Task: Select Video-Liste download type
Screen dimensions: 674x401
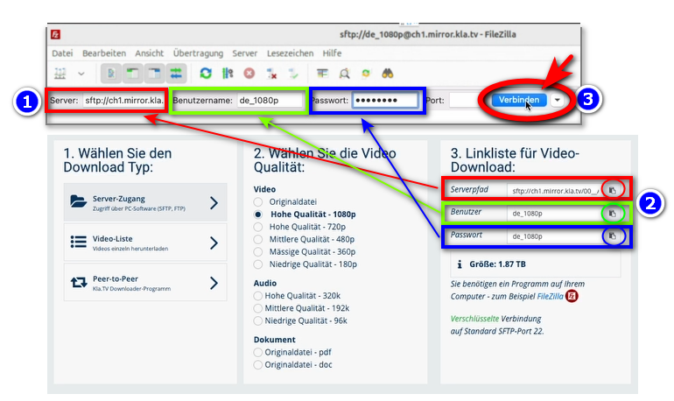Action: point(145,243)
